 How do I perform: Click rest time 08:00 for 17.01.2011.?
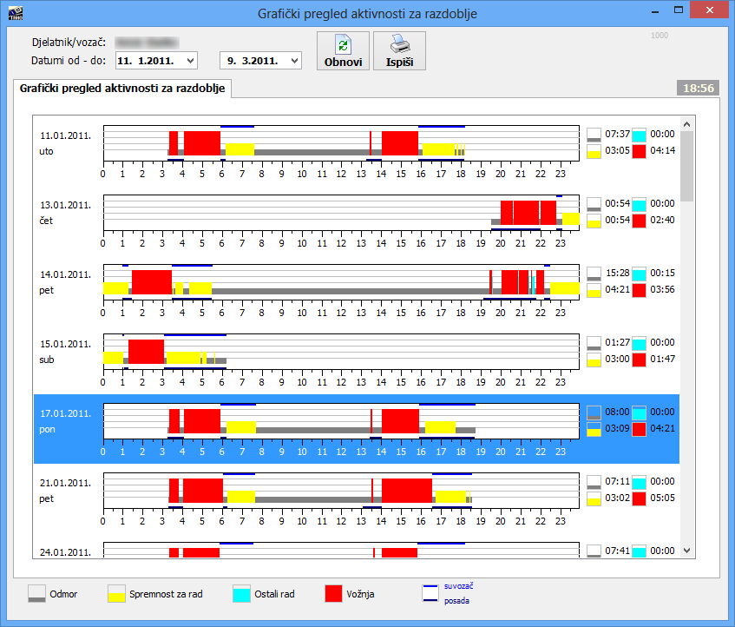pyautogui.click(x=617, y=412)
